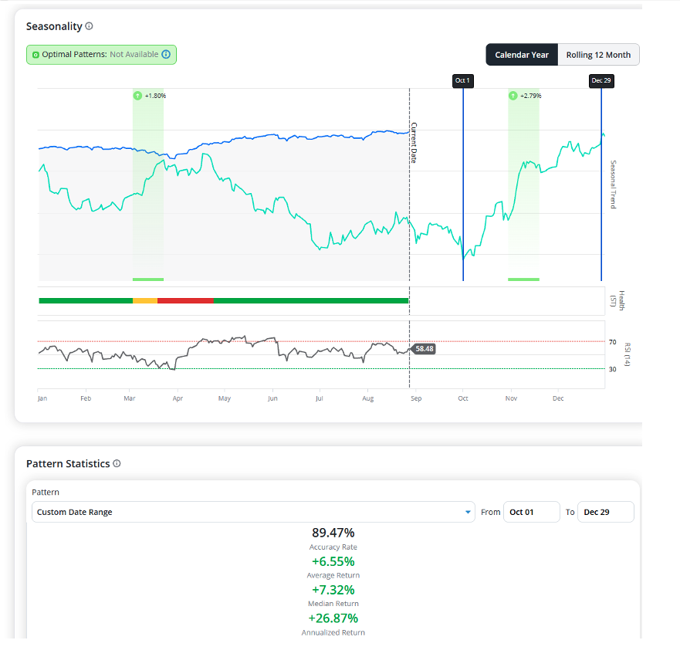This screenshot has width=680, height=657.
Task: Click the dropdown arrow in Pattern selector
Action: pos(468,512)
